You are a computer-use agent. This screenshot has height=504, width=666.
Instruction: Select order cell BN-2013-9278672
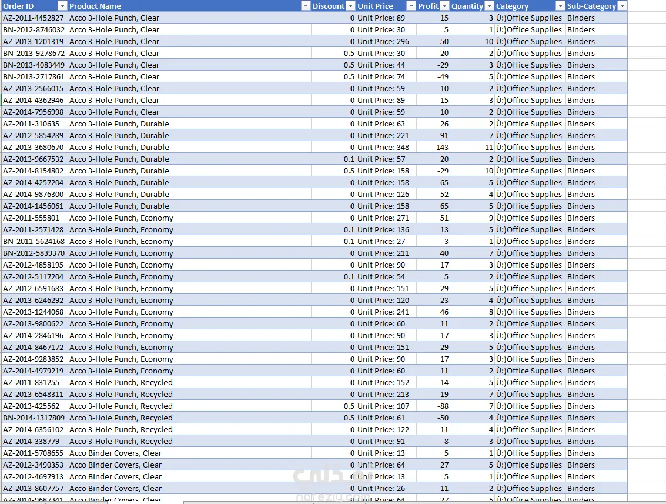click(x=34, y=53)
